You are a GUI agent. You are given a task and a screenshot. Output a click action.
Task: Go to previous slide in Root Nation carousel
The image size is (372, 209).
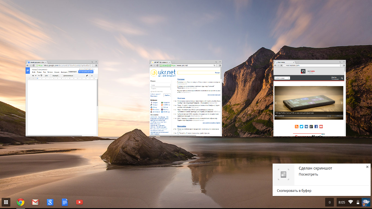tap(276, 103)
